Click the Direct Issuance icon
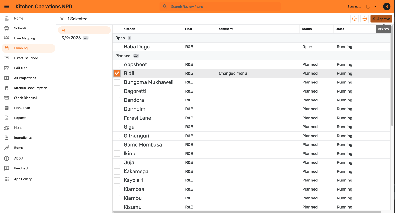Screen dimensions: 395x213 7,58
